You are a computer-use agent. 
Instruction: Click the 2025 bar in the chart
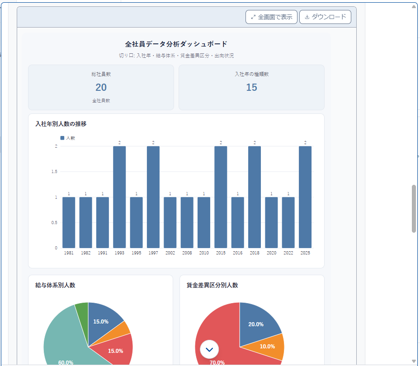(305, 197)
